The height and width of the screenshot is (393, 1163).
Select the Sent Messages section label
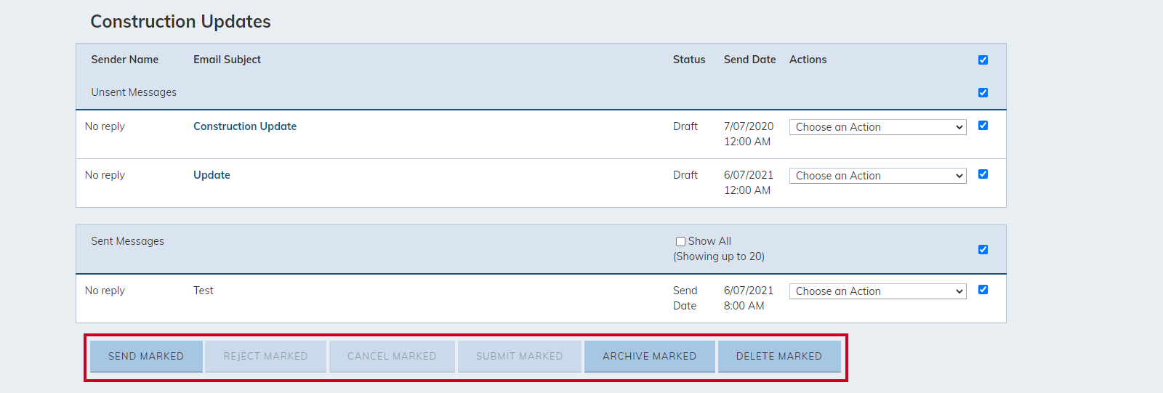pyautogui.click(x=127, y=241)
